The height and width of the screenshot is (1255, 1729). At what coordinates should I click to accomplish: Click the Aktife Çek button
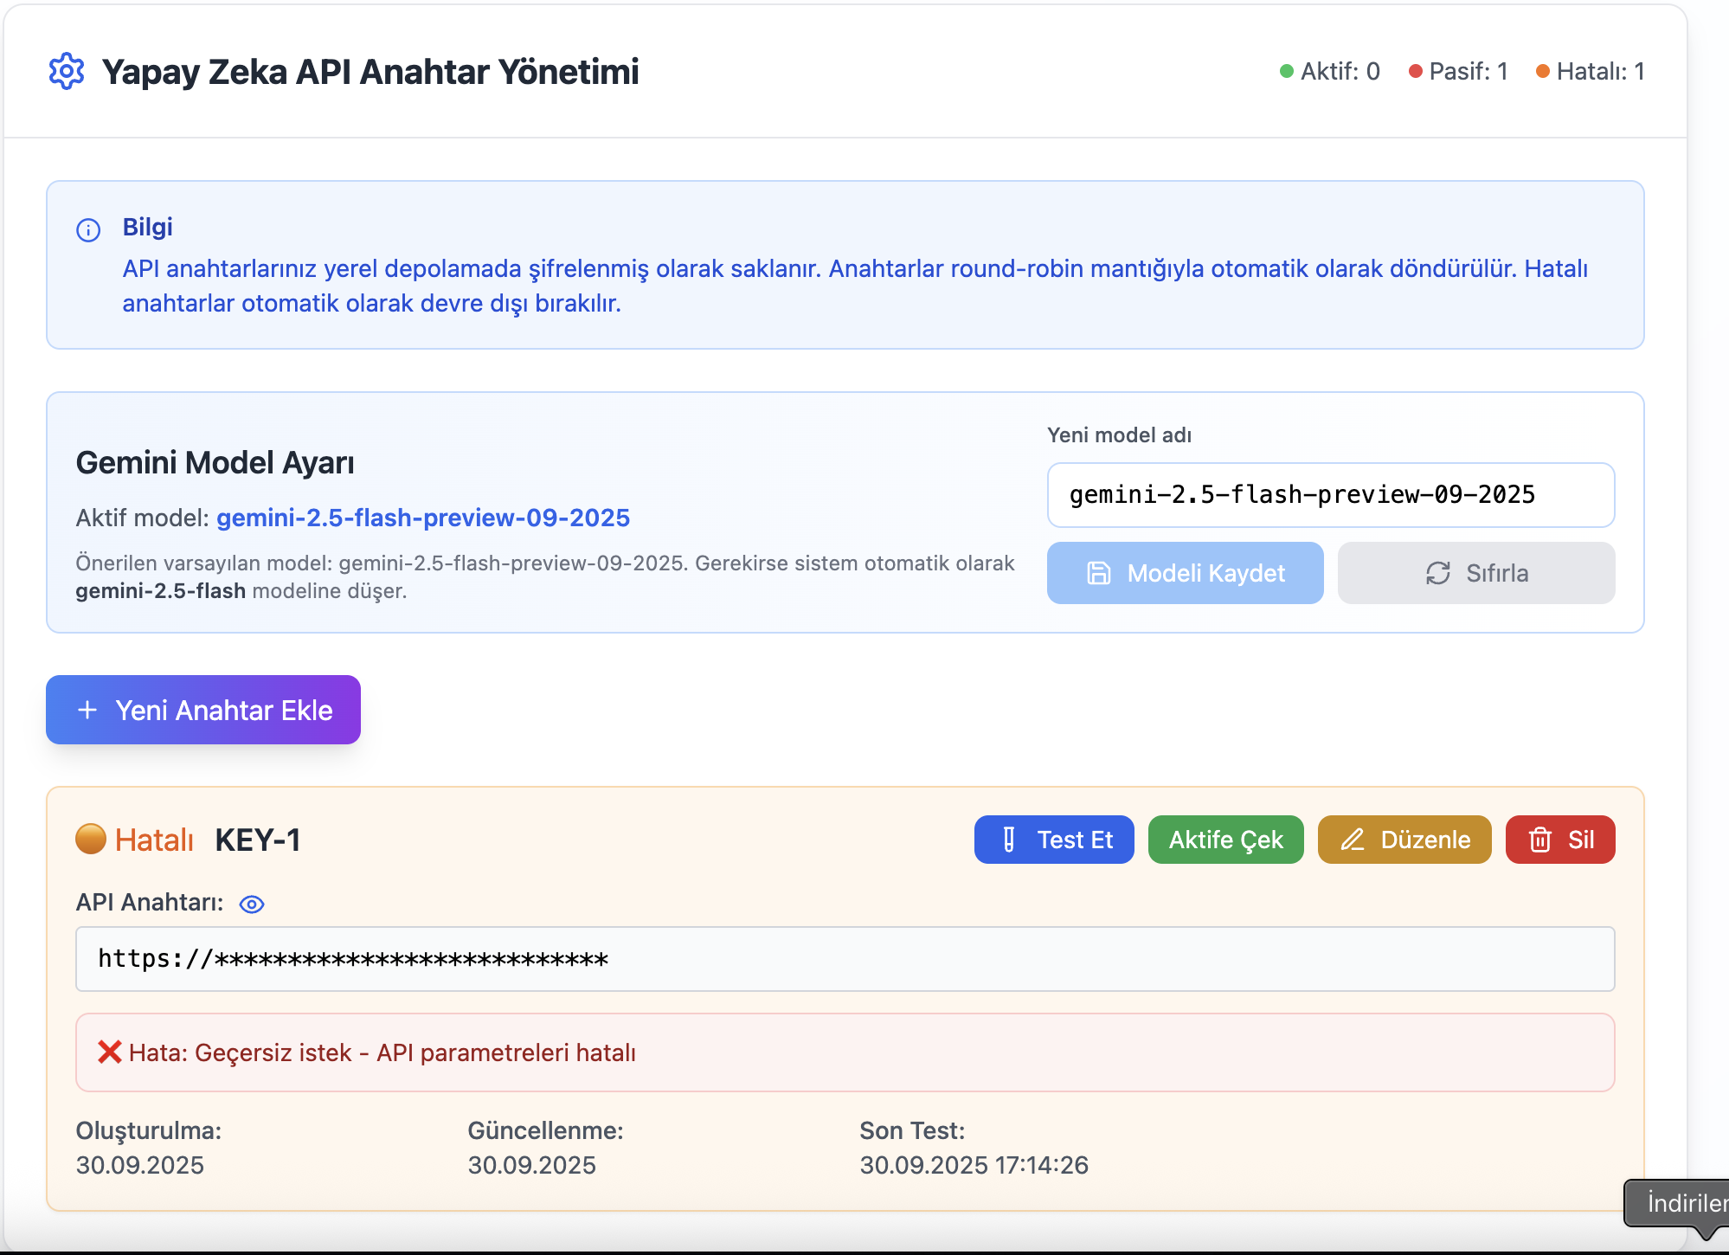(x=1225, y=839)
